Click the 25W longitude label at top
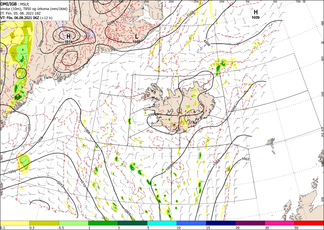The width and height of the screenshot is (324, 230). click(146, 2)
